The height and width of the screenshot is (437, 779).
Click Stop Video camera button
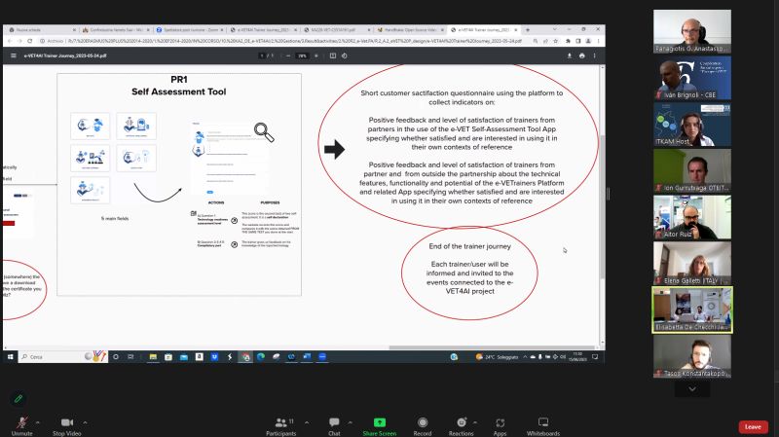(65, 423)
